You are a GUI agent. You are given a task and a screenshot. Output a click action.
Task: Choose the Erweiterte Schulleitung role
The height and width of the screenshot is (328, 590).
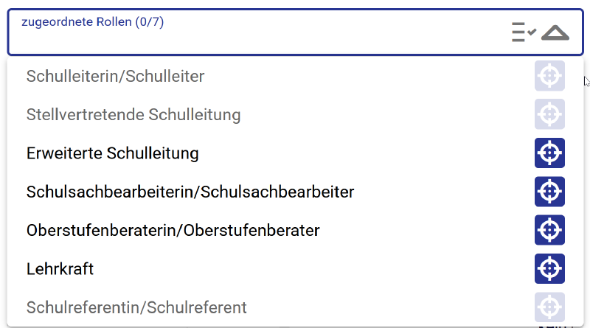(x=113, y=153)
